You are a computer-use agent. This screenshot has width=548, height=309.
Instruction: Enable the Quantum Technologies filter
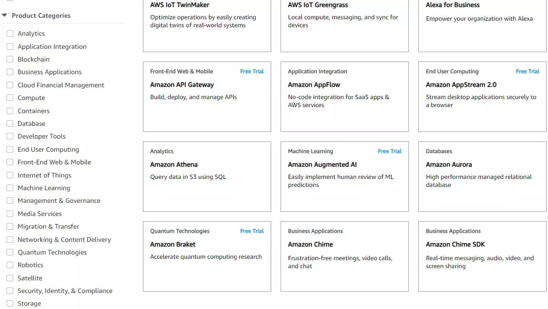coord(10,252)
